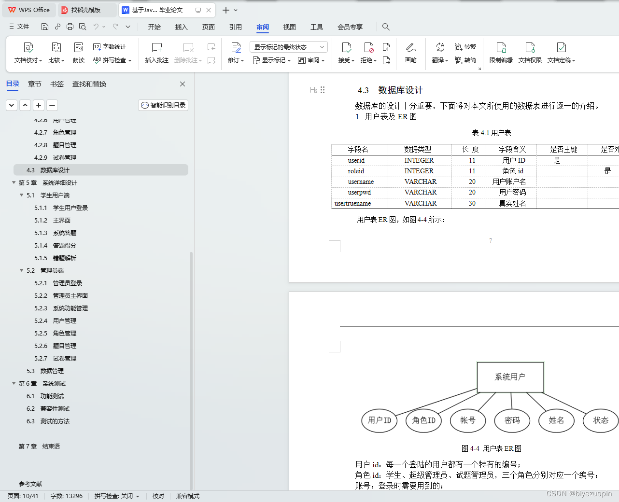Click 字数: 13296 in the status bar

point(67,496)
